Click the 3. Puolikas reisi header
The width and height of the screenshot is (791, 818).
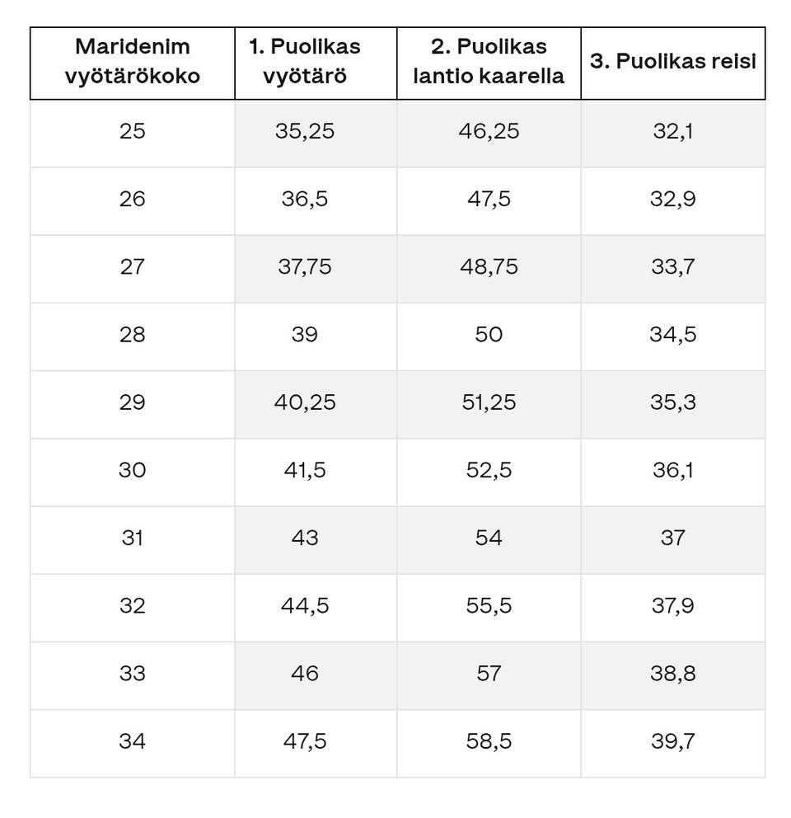point(672,63)
